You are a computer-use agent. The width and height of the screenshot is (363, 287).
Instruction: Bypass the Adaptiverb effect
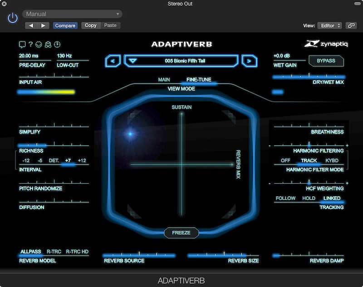pyautogui.click(x=326, y=61)
